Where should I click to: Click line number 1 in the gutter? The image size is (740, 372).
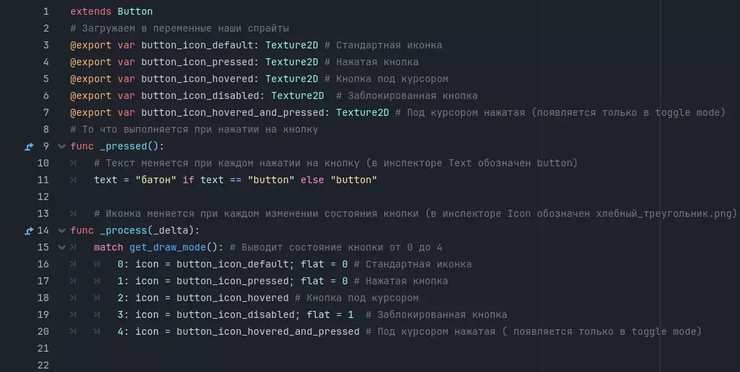(46, 12)
